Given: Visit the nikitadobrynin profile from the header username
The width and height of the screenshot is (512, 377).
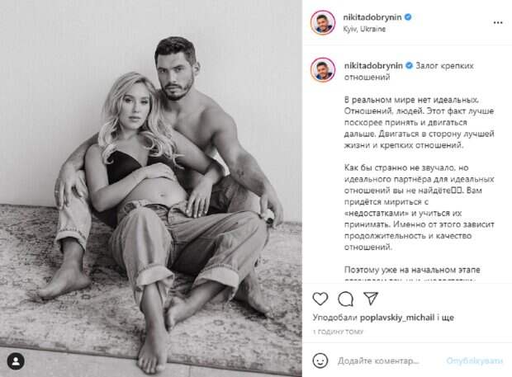Looking at the screenshot, I should click(372, 17).
